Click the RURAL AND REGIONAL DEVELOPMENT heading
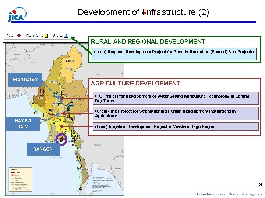 pos(148,41)
